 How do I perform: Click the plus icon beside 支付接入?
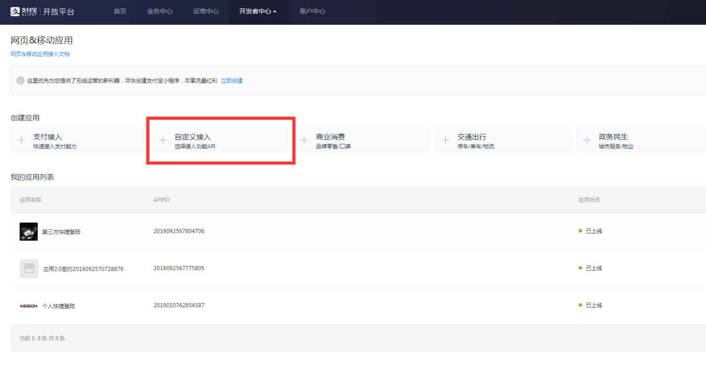21,140
